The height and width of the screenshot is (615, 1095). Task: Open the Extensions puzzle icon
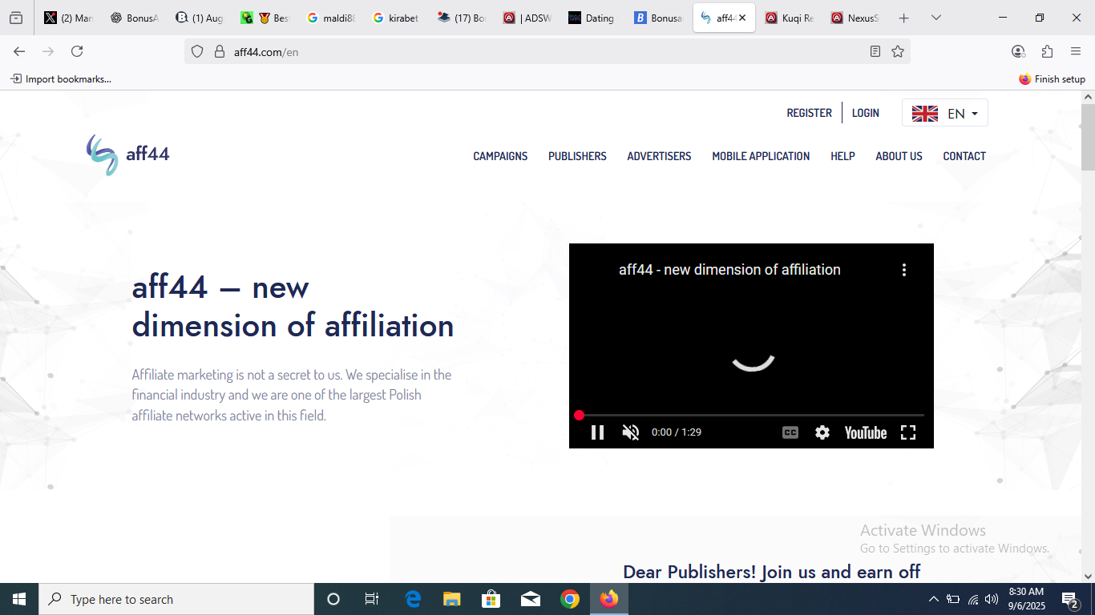(1047, 51)
